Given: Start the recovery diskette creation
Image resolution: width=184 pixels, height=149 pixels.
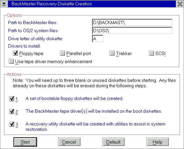Looking at the screenshot, I should pos(25,142).
